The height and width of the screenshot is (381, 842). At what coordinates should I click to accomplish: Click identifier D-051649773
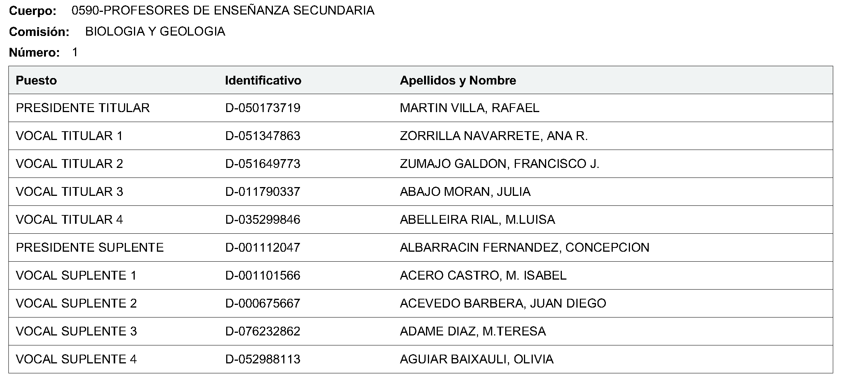263,164
